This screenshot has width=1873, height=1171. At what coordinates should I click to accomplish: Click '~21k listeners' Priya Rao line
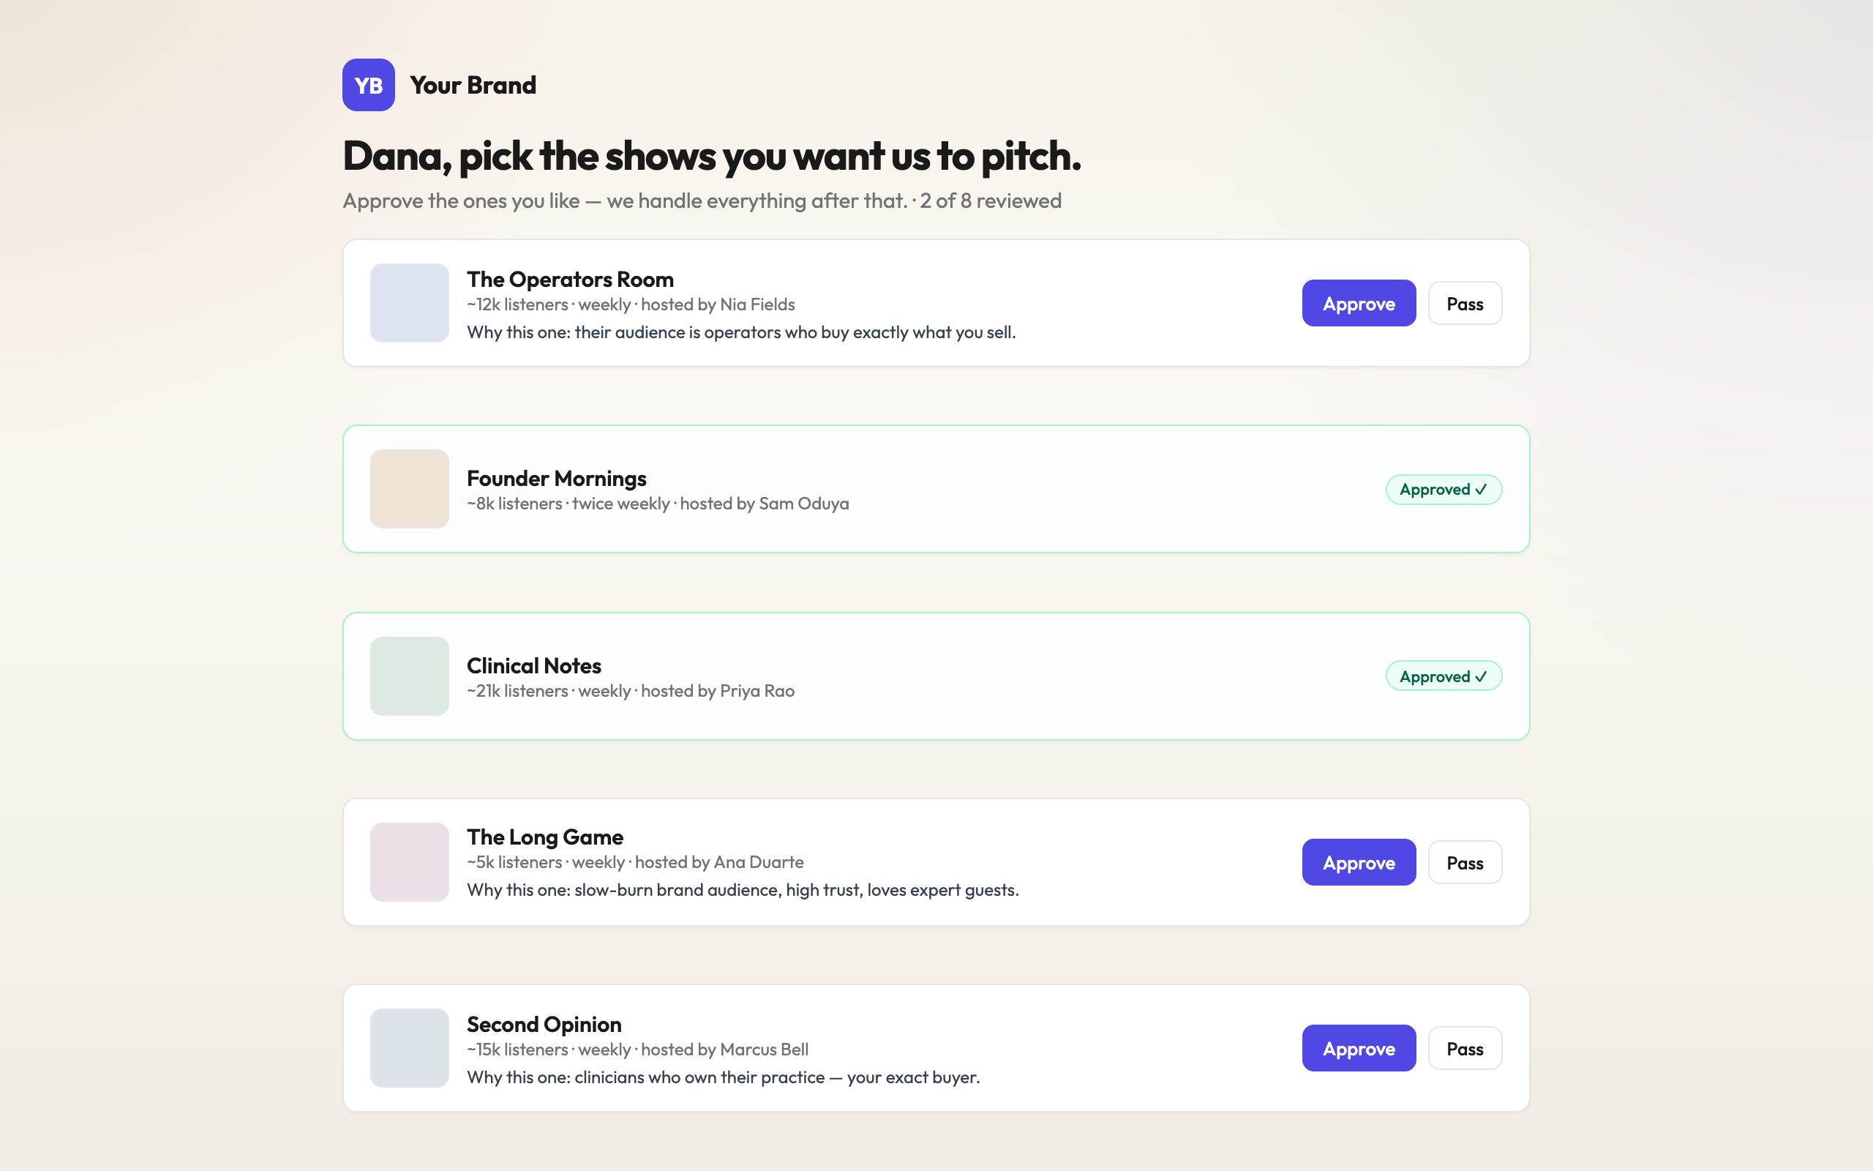tap(631, 691)
